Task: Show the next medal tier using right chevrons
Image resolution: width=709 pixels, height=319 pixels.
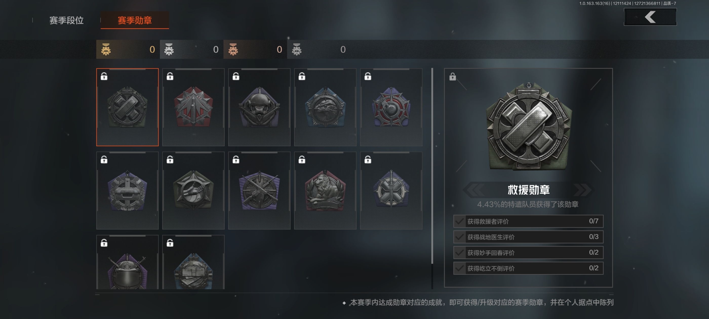Action: point(583,190)
